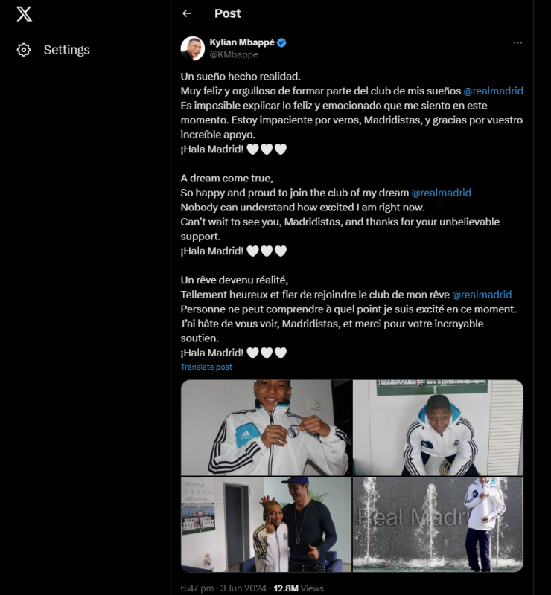This screenshot has height=595, width=551.
Task: Click the blue verified badge
Action: click(281, 43)
